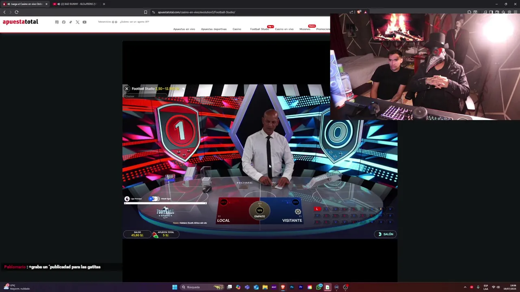Viewport: 520px width, 292px height.
Task: Bookmark this page icon
Action: pyautogui.click(x=145, y=12)
